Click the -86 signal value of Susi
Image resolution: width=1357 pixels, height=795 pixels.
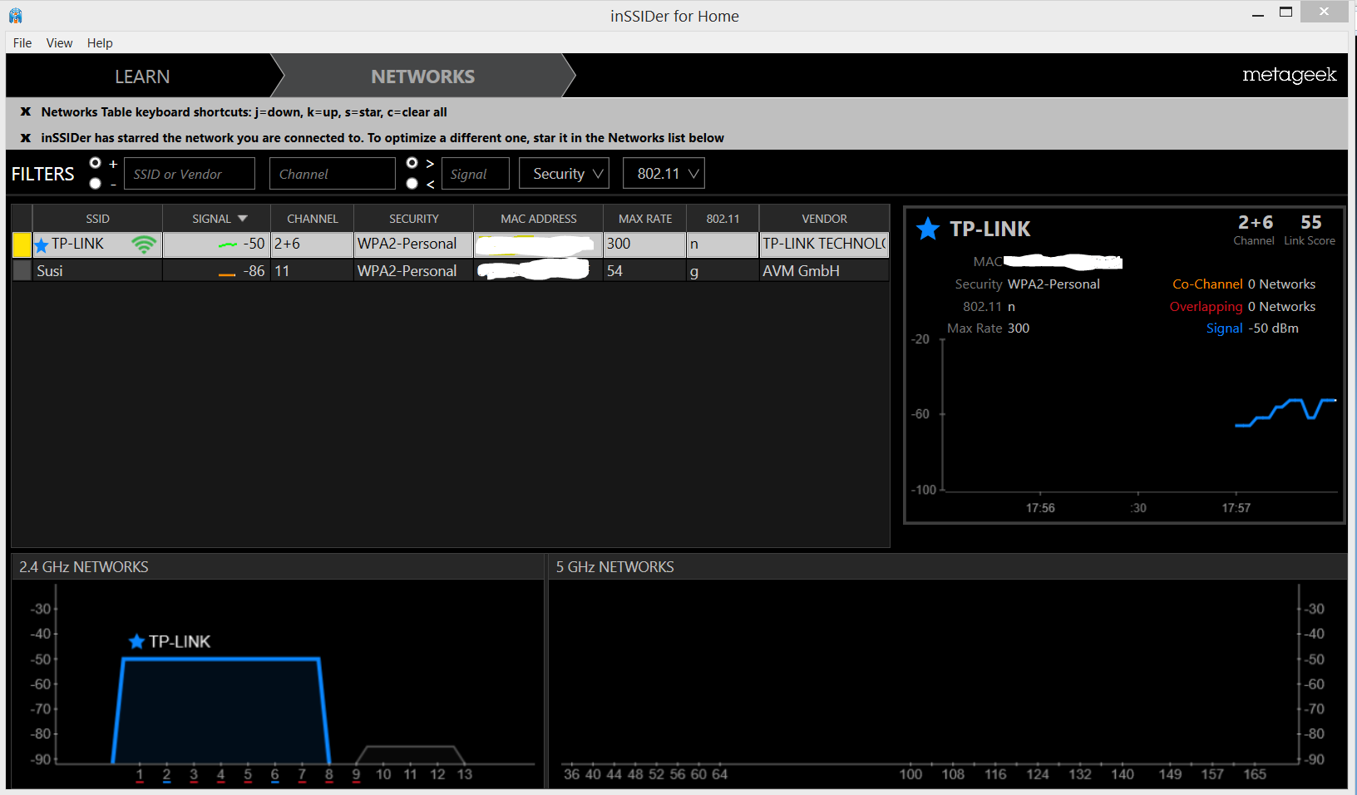pos(254,270)
